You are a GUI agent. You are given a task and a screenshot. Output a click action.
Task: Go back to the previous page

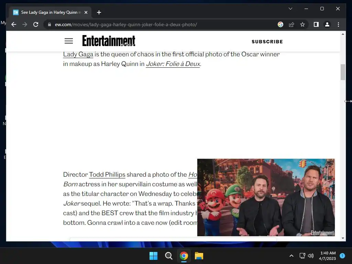pos(14,24)
